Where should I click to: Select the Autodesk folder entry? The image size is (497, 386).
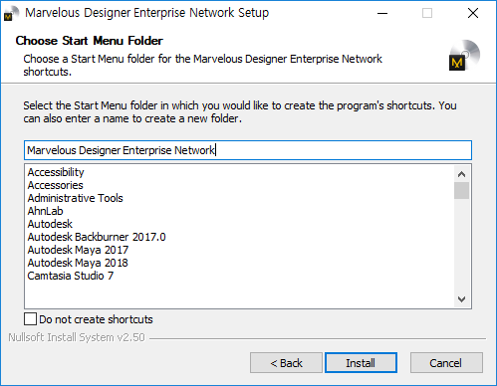[50, 224]
